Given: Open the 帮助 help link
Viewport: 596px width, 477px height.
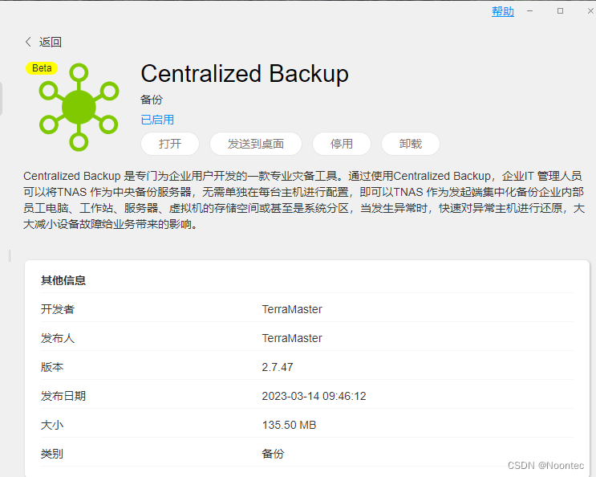Looking at the screenshot, I should point(503,11).
